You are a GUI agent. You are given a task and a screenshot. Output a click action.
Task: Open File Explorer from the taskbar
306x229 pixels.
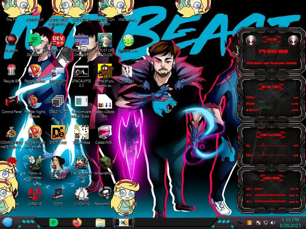coord(100,222)
